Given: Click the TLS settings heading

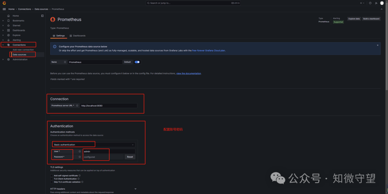Looking at the screenshot, I should [57, 167].
